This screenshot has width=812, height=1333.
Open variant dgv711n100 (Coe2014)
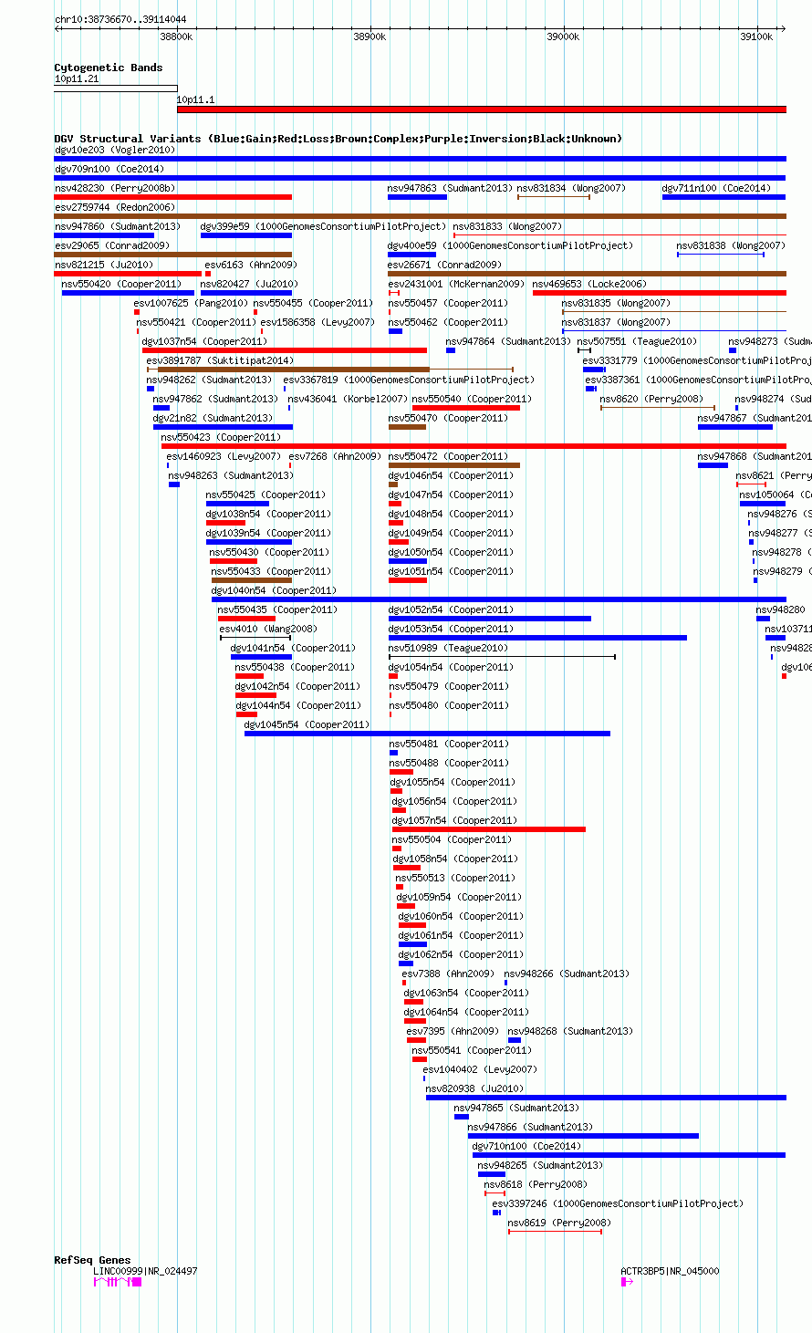coord(717,188)
